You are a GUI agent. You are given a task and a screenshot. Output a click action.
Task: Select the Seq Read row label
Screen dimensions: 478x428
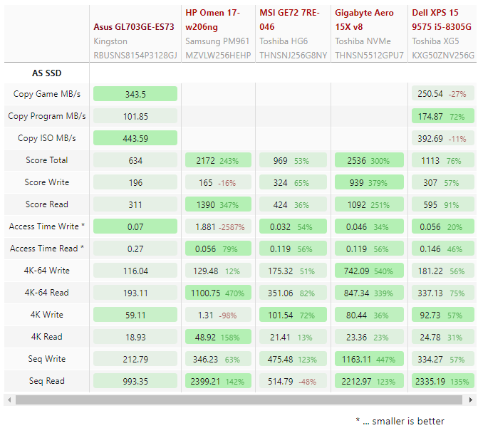pyautogui.click(x=46, y=381)
